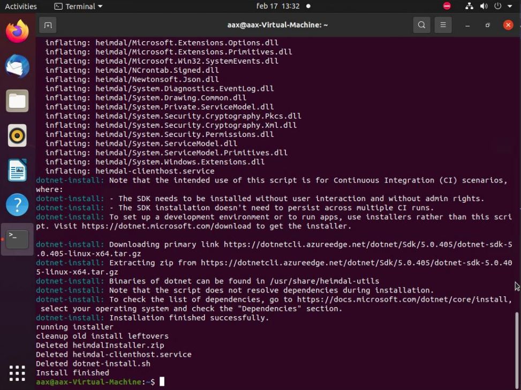Open a new terminal tab

click(x=48, y=25)
